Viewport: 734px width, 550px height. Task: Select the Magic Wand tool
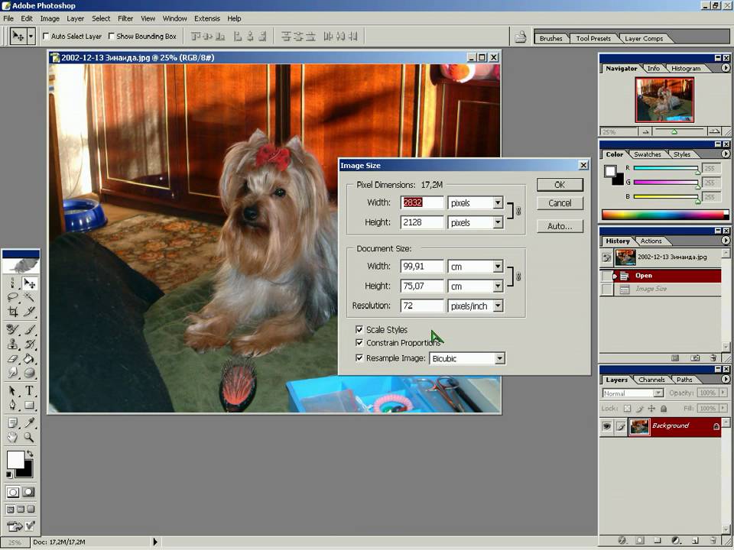(x=30, y=297)
